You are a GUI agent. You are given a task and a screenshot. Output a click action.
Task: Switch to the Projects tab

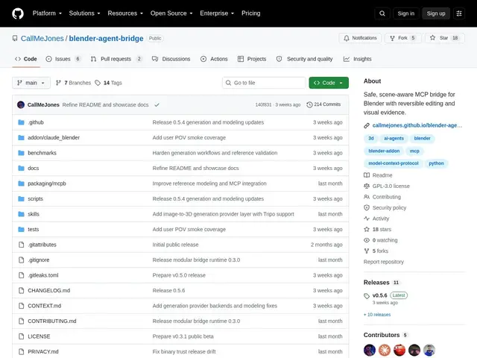(x=252, y=59)
